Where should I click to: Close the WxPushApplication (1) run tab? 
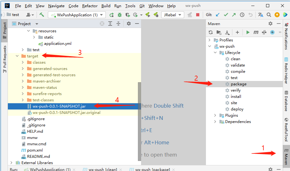tap(74, 169)
